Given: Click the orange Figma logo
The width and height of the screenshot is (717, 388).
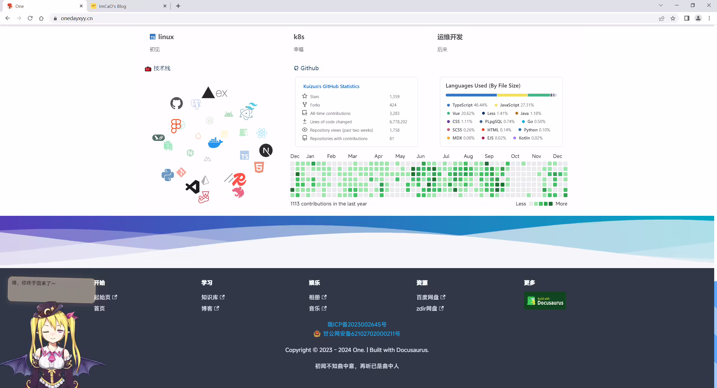Looking at the screenshot, I should 176,126.
